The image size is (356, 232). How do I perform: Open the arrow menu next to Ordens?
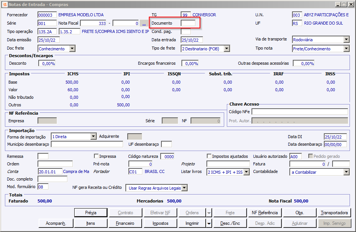click(209, 213)
